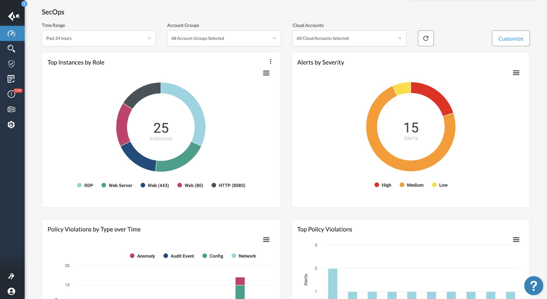Open the Policies shield icon in sidebar
Viewport: 547px width, 299px height.
pyautogui.click(x=11, y=64)
